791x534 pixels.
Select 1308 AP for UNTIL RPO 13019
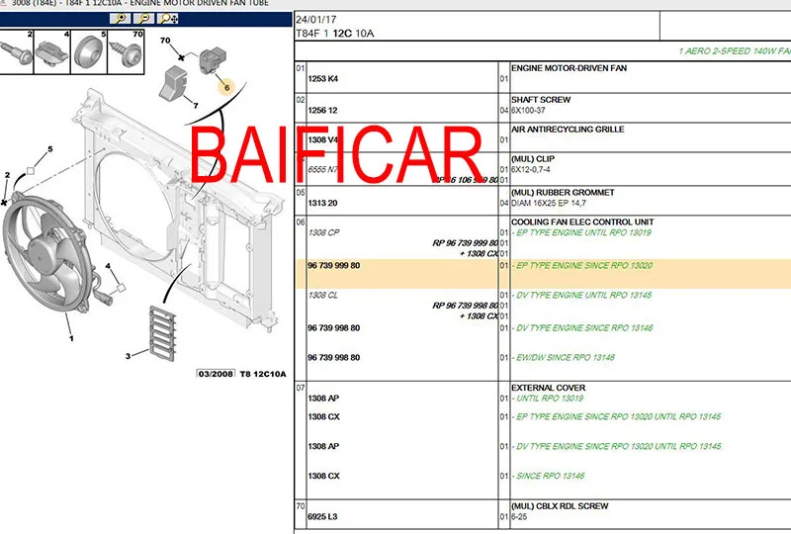[324, 399]
